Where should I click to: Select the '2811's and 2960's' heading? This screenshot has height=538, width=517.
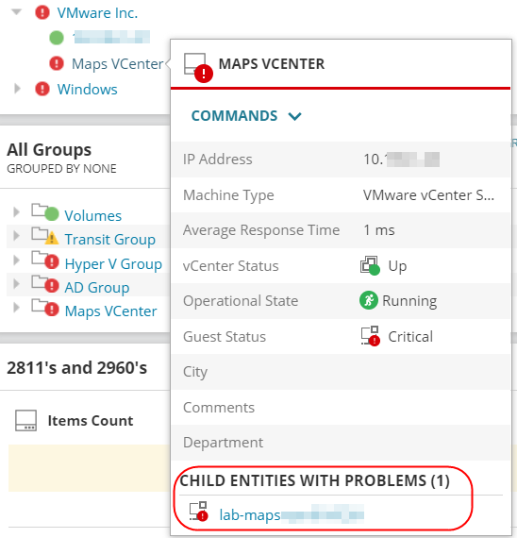(x=76, y=367)
